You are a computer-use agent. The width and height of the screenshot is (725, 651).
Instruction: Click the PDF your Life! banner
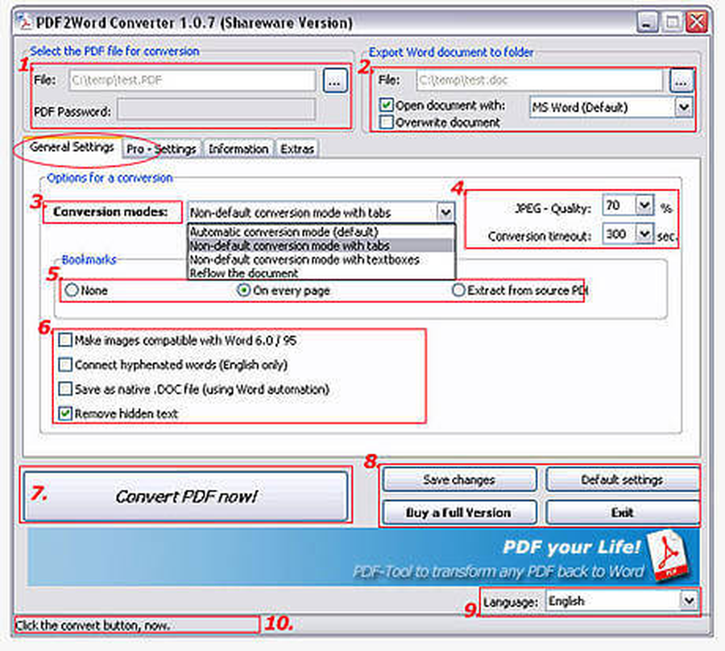tap(363, 558)
